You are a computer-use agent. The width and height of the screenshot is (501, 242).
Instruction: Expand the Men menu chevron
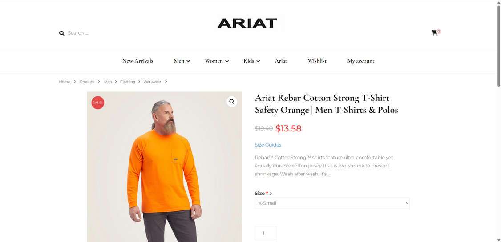click(x=189, y=61)
